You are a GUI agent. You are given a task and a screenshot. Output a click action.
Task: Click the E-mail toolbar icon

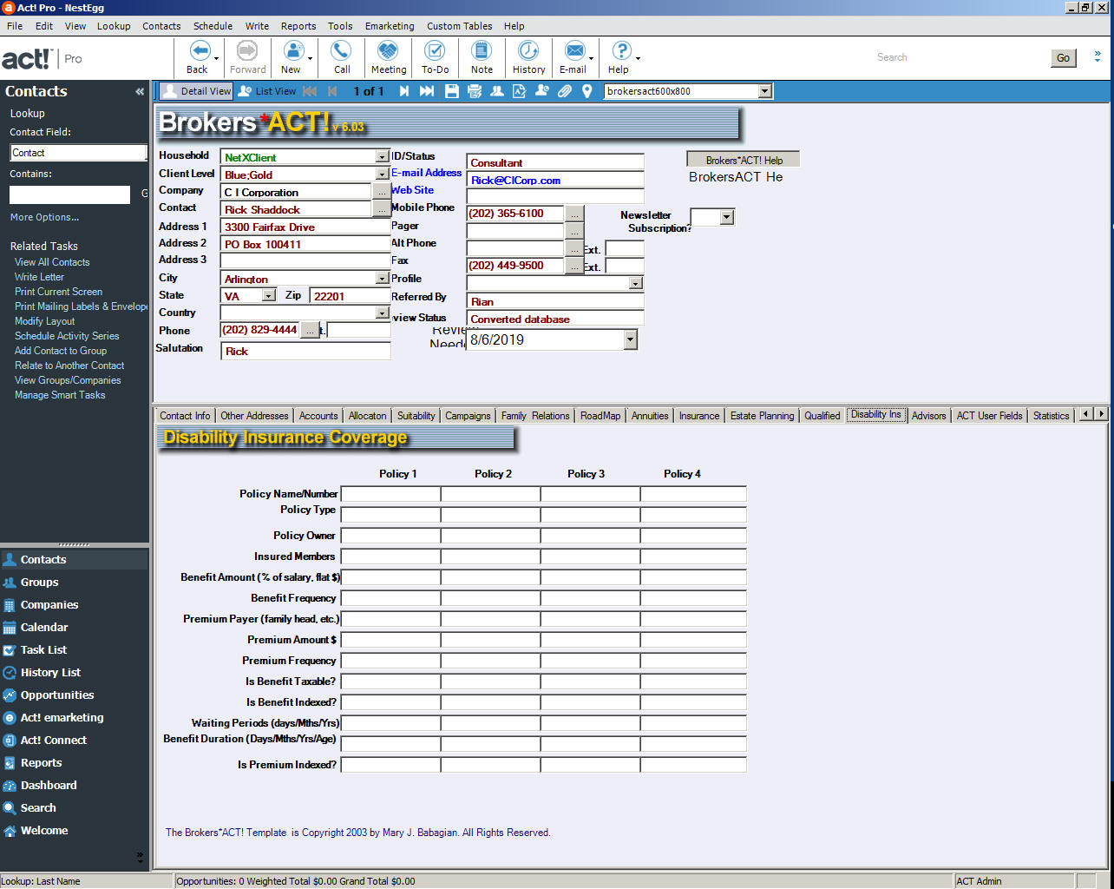tap(573, 50)
